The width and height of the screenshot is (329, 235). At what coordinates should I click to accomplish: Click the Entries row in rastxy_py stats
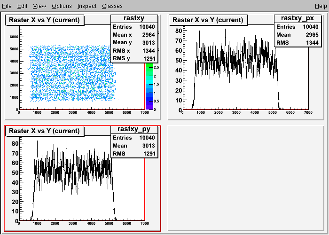[134, 138]
